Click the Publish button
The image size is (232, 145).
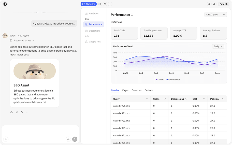[223, 4]
